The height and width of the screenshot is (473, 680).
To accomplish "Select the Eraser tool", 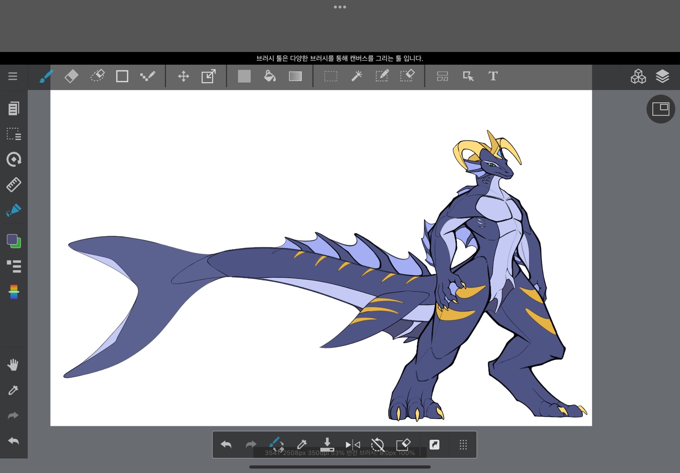I will point(71,76).
